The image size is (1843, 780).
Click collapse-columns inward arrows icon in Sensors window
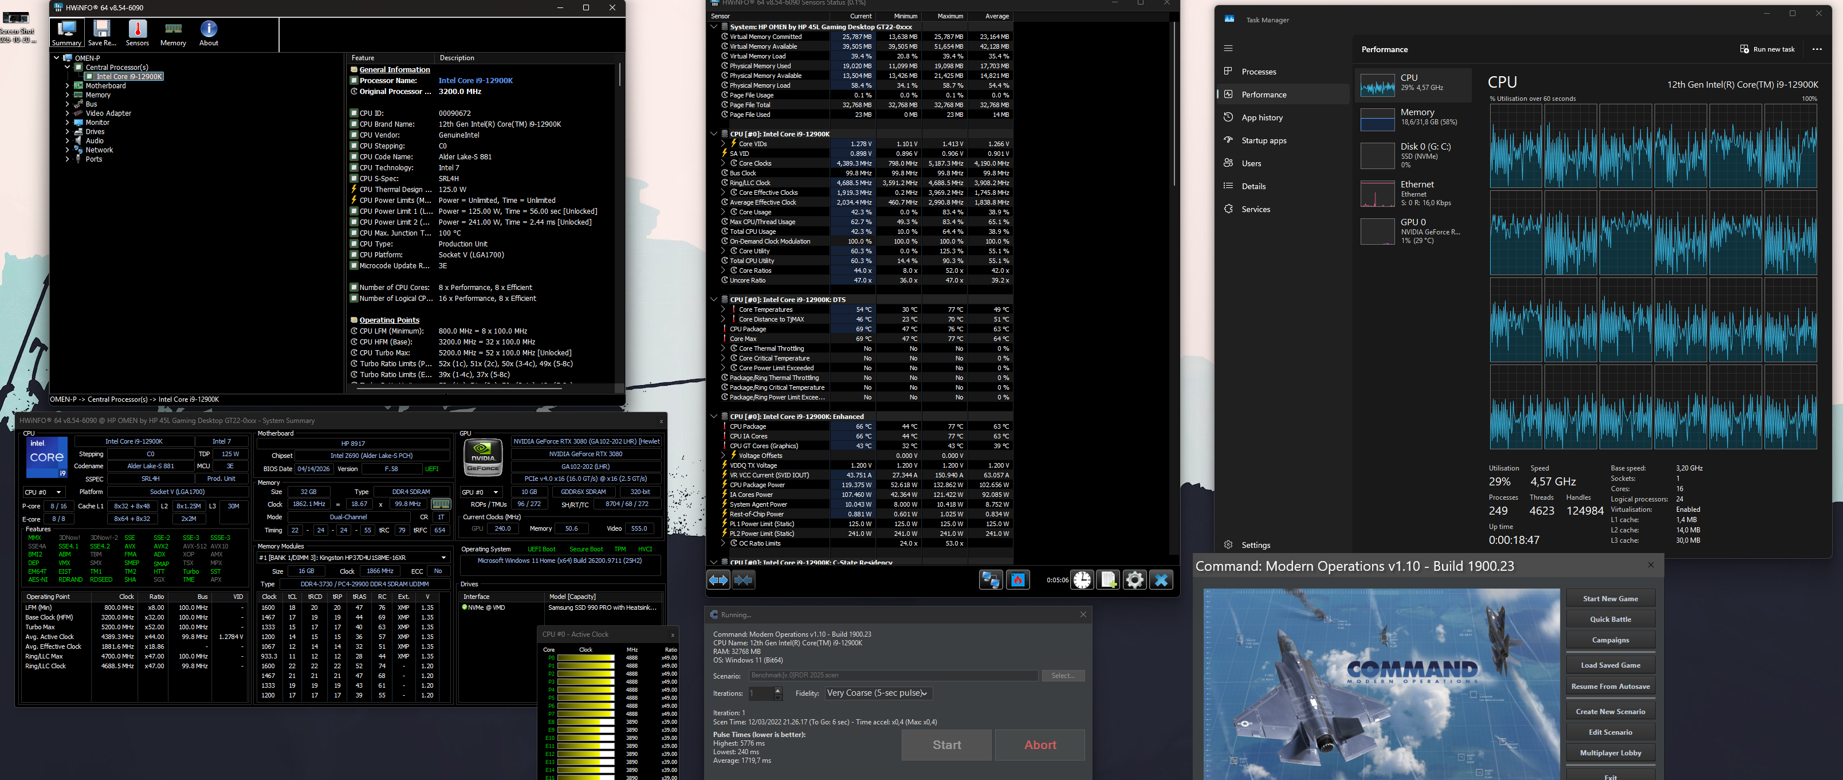(x=744, y=579)
